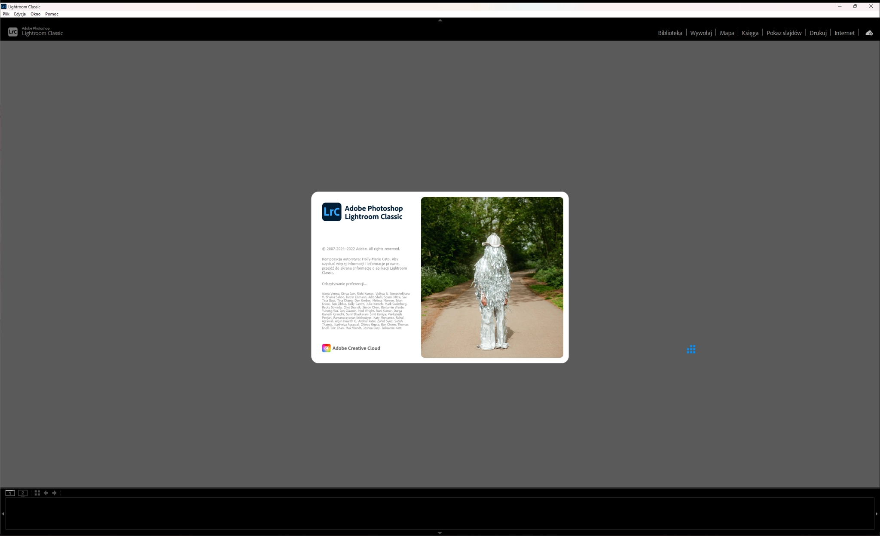Click the blue grid loading indicator

click(691, 349)
